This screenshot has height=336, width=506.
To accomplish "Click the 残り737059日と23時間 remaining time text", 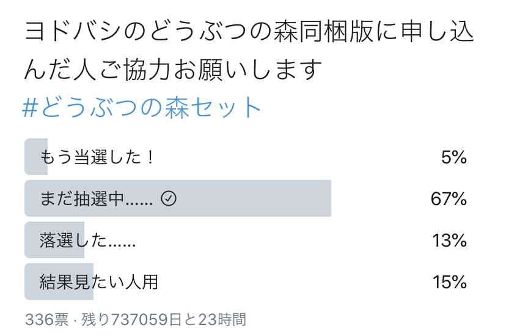I will [x=164, y=319].
